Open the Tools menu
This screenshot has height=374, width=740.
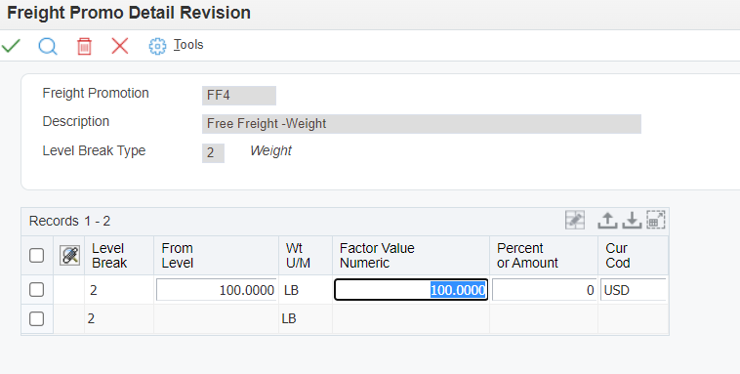(188, 44)
